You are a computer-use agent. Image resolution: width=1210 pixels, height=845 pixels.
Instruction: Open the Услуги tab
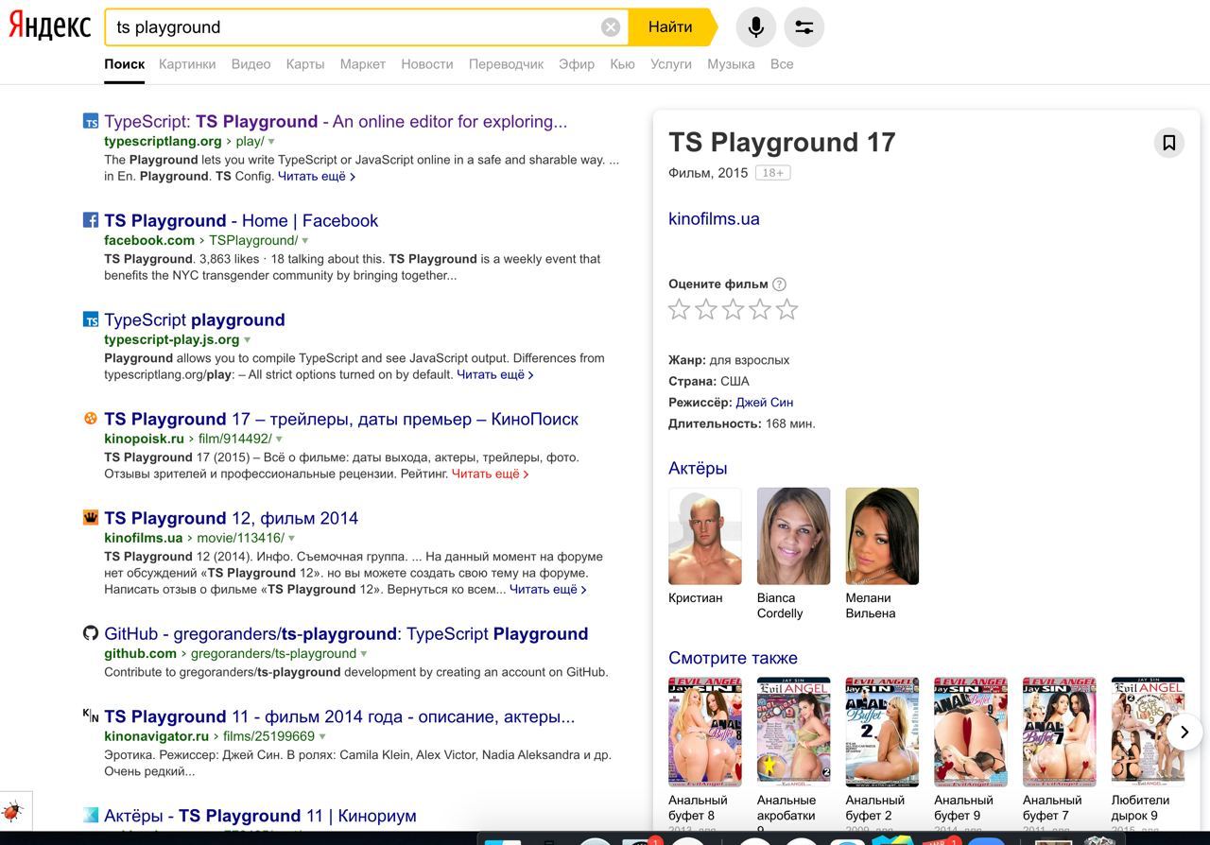point(671,64)
